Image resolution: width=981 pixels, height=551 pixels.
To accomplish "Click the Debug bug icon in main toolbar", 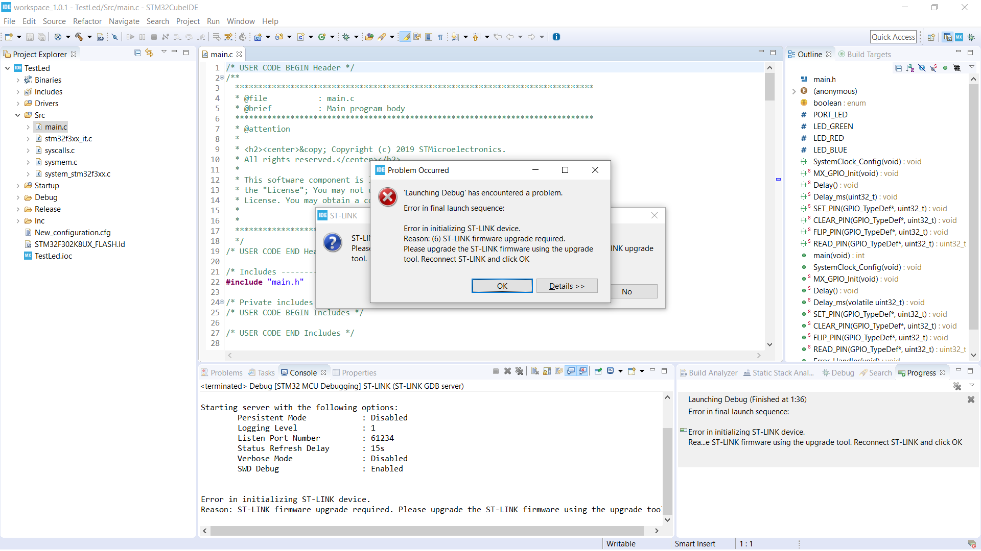I will (346, 37).
